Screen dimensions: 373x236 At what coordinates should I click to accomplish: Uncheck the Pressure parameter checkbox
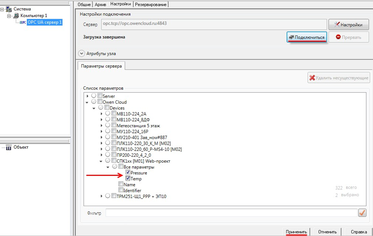128,173
